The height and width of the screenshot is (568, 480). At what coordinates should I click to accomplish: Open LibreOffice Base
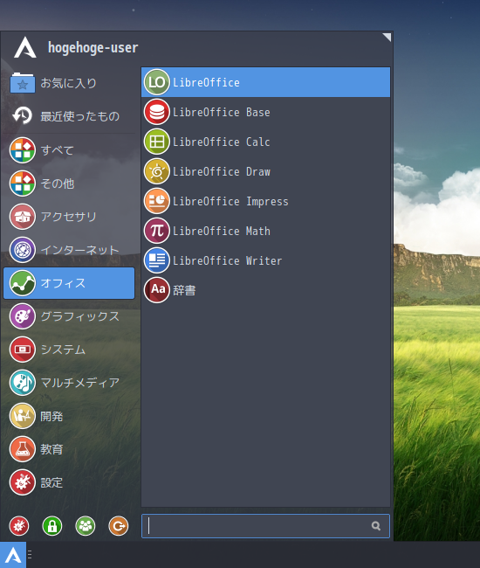point(265,112)
